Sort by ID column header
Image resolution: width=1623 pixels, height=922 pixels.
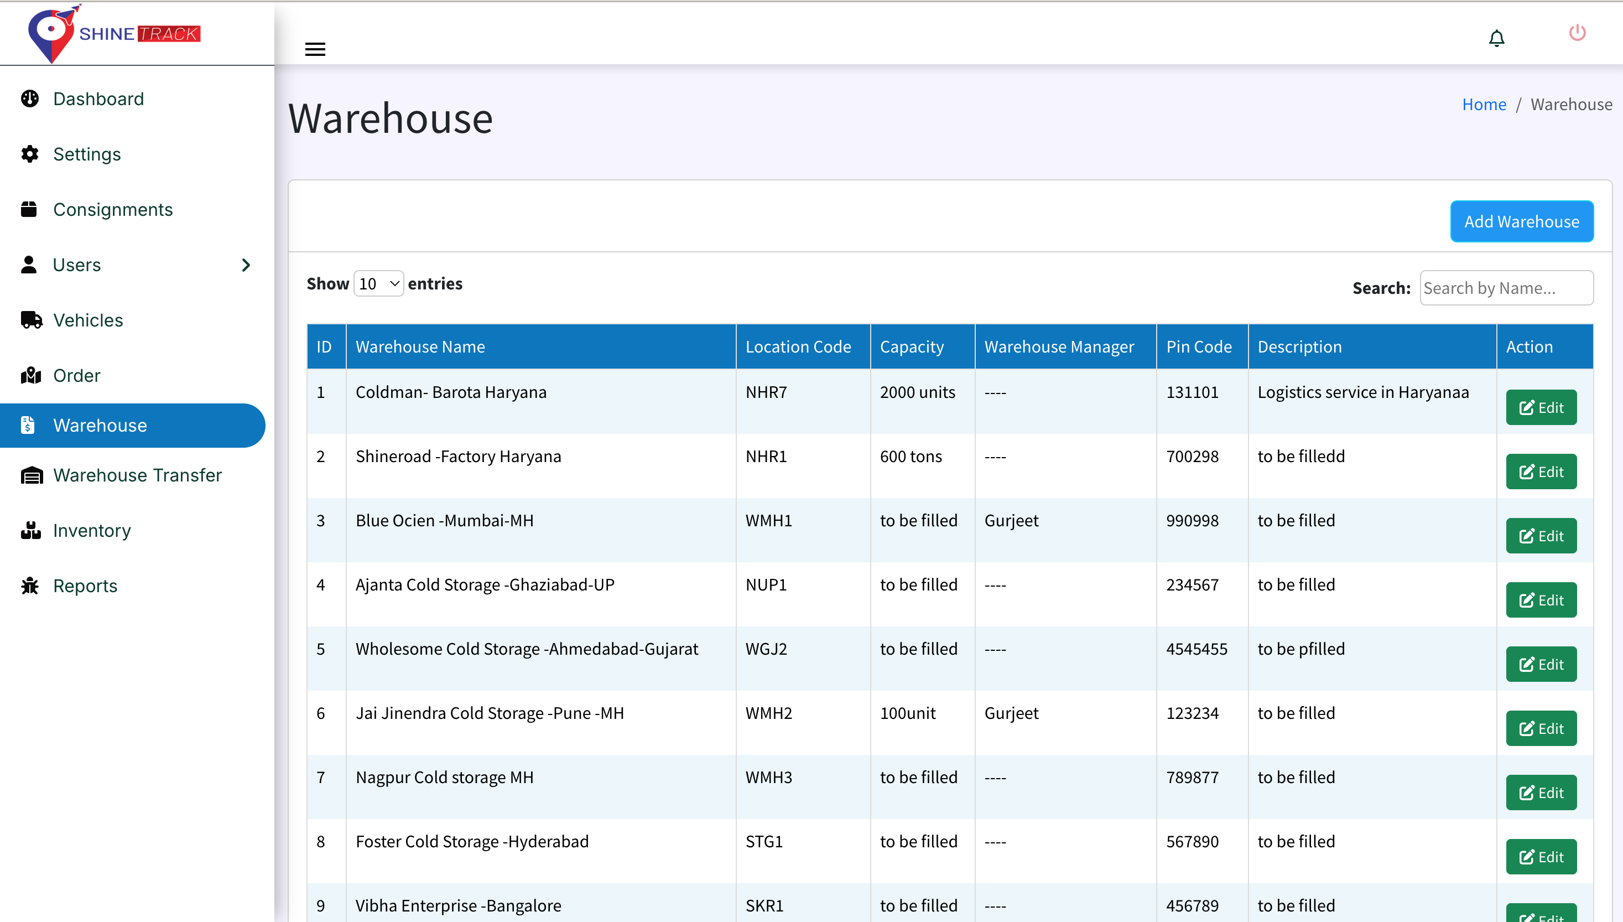tap(326, 346)
